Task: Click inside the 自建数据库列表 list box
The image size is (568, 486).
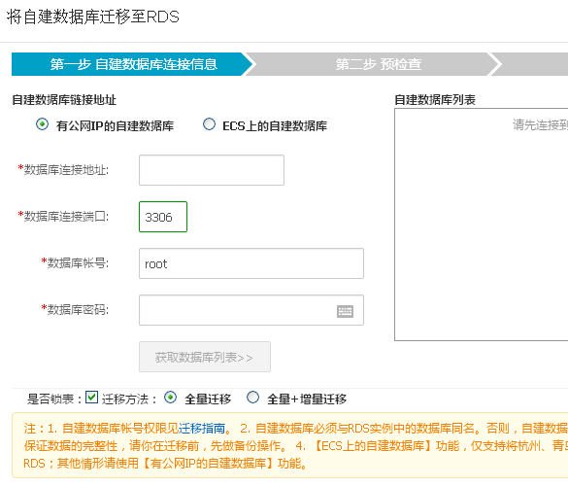Action: tap(481, 225)
